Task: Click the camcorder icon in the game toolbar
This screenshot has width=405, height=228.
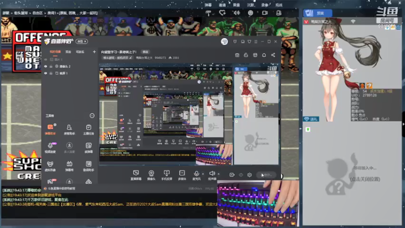Action: click(x=265, y=13)
